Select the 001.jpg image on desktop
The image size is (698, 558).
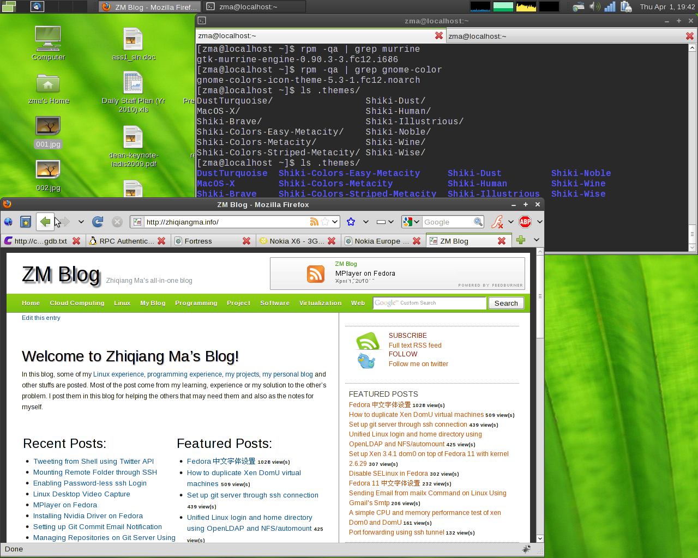click(x=48, y=132)
